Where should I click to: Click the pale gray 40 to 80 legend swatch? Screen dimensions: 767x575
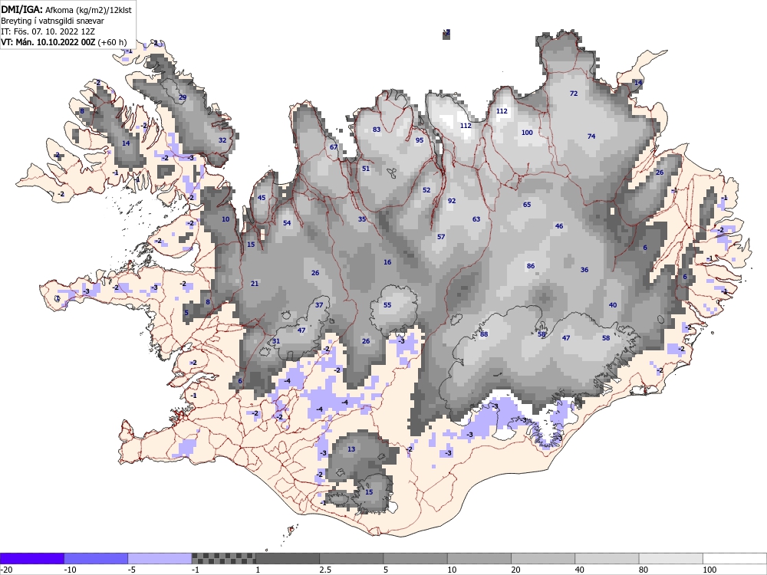click(607, 558)
